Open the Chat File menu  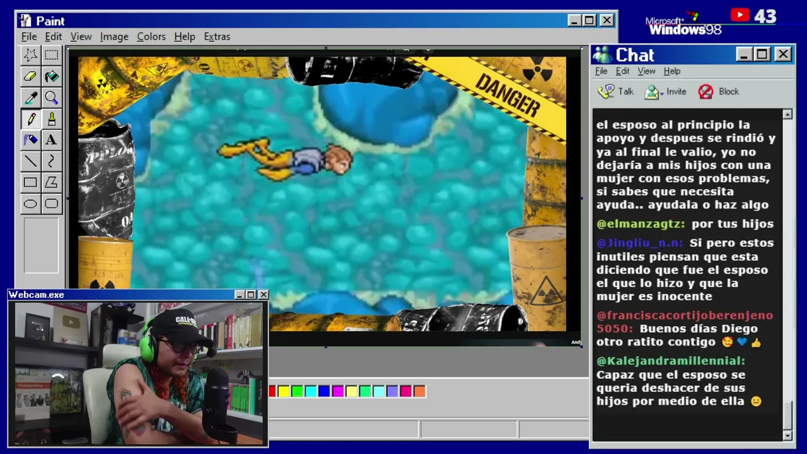point(601,71)
